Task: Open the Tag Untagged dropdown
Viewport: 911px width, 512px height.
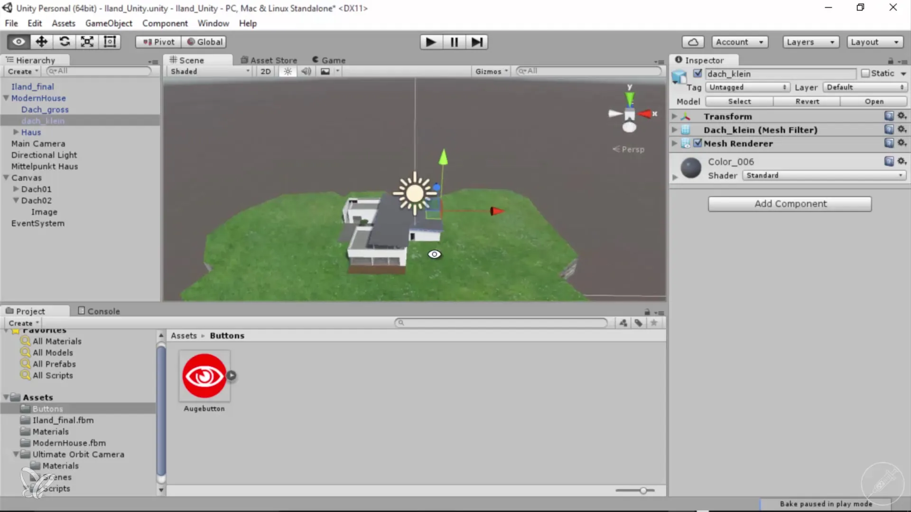Action: pyautogui.click(x=748, y=87)
